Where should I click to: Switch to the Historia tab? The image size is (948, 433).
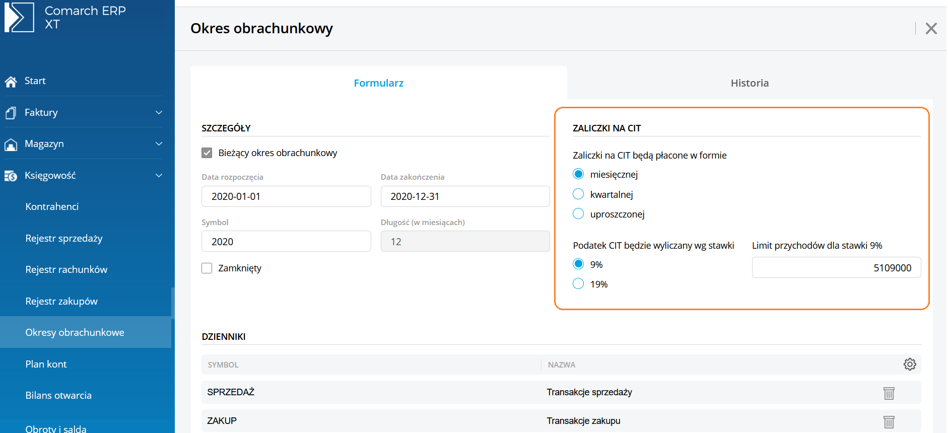[749, 83]
